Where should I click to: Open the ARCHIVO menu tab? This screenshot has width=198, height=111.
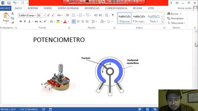click(x=5, y=8)
